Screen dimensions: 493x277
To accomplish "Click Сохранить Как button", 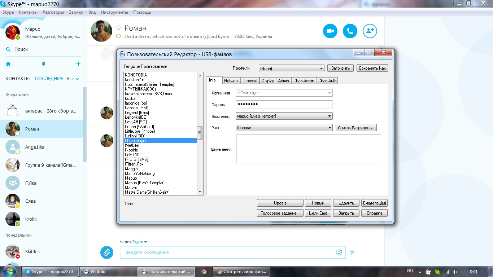I will point(372,68).
